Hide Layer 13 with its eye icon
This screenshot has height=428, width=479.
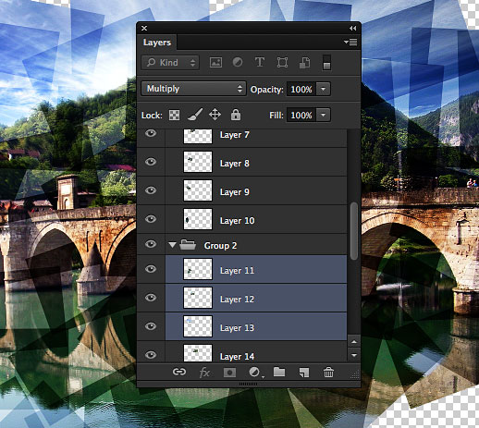pyautogui.click(x=151, y=326)
